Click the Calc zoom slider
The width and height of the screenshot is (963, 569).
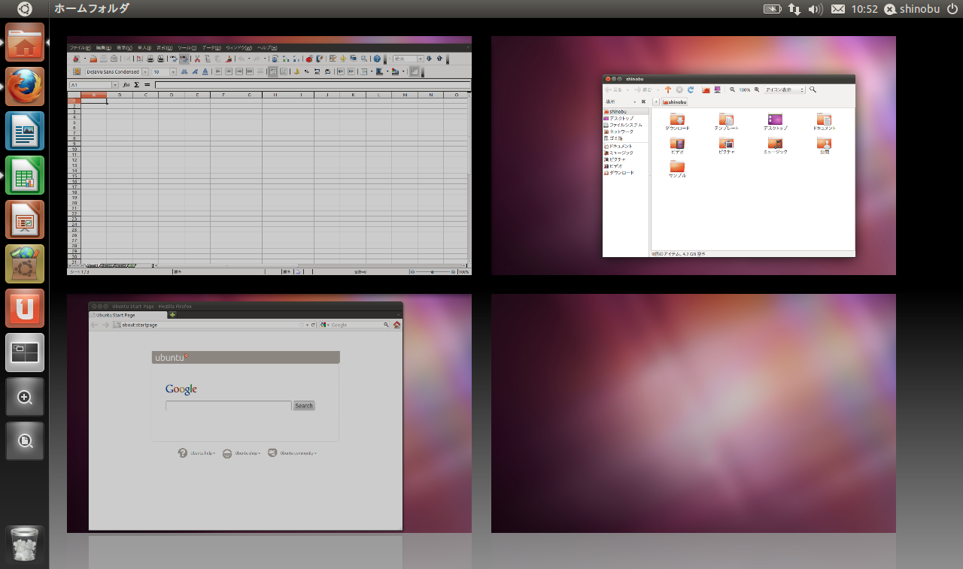coord(432,271)
